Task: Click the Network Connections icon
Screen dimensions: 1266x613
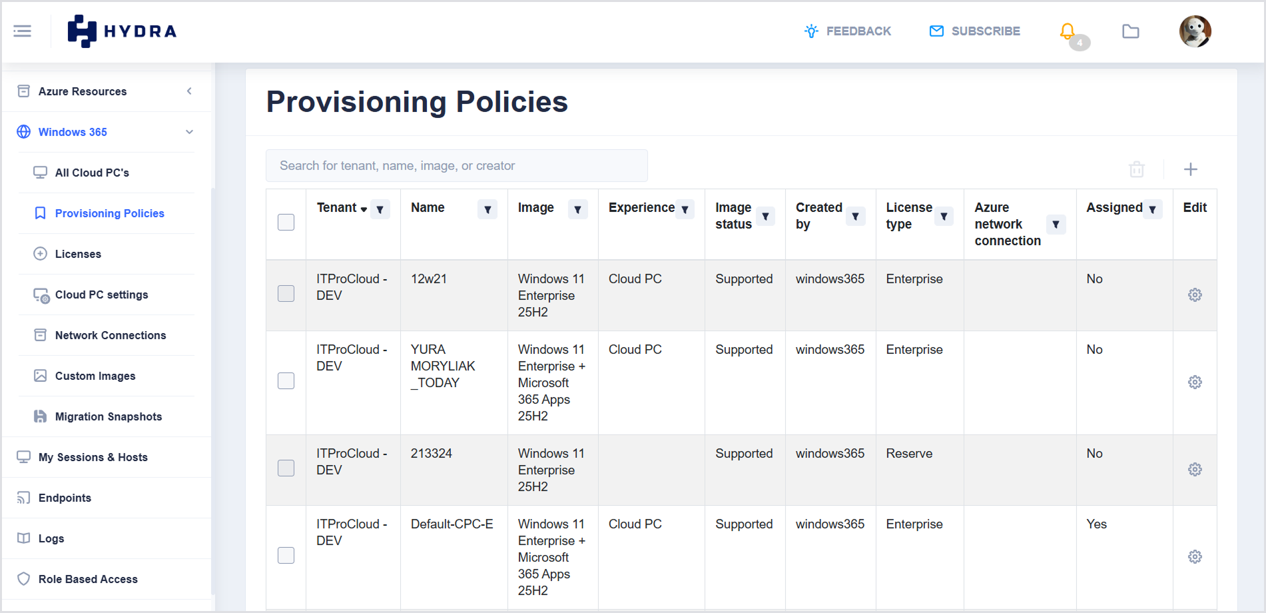Action: (41, 335)
